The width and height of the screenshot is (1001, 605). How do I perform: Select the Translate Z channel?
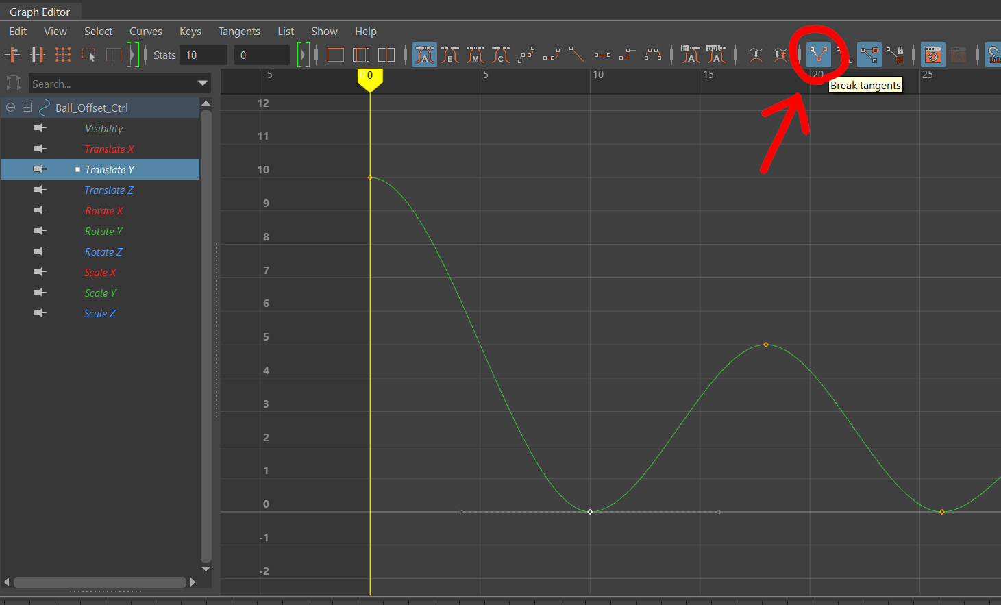pyautogui.click(x=109, y=190)
